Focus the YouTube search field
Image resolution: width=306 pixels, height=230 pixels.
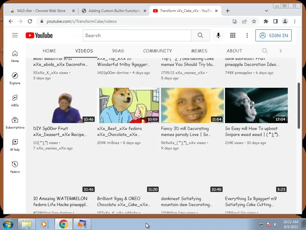point(137,35)
